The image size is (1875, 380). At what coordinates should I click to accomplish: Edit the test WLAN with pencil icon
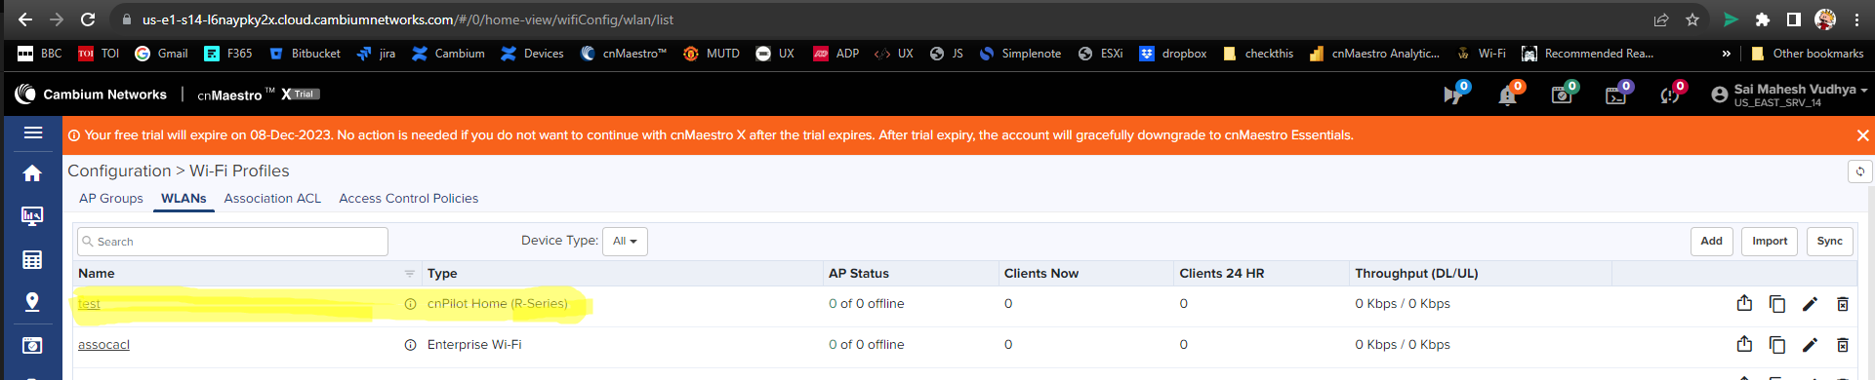1810,304
